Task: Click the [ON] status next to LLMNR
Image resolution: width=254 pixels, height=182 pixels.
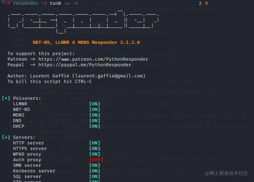Action: (x=95, y=104)
